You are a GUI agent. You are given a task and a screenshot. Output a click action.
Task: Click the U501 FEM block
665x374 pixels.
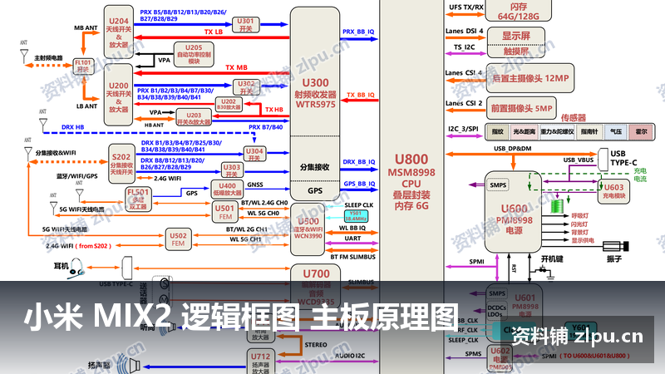(x=224, y=212)
